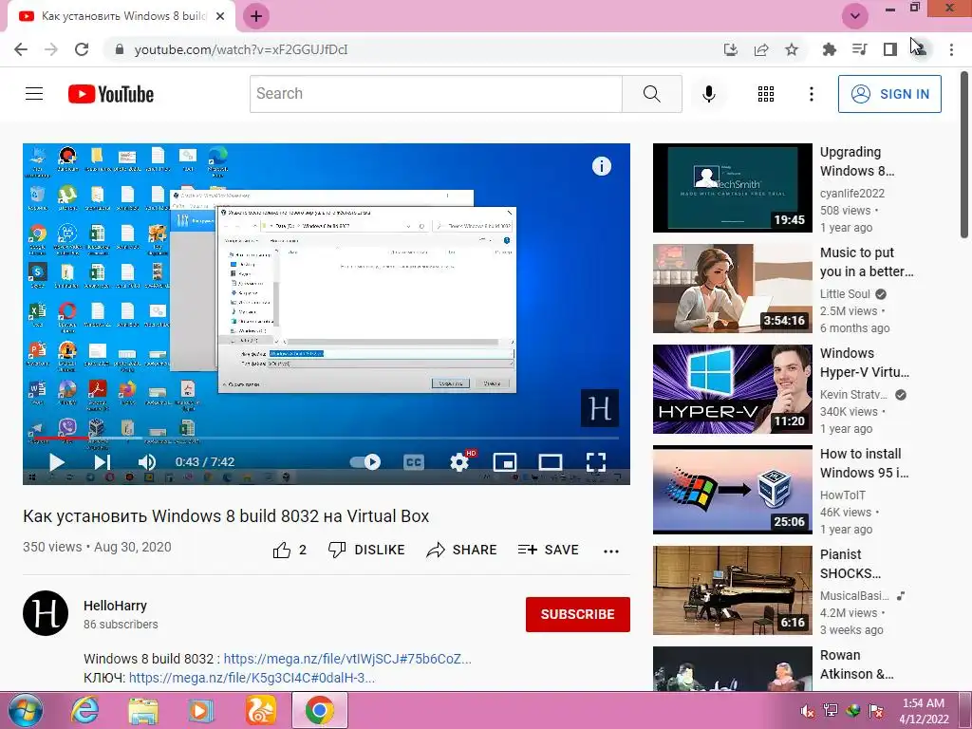Open the more actions ellipsis under the video
This screenshot has height=729, width=972.
pos(611,551)
